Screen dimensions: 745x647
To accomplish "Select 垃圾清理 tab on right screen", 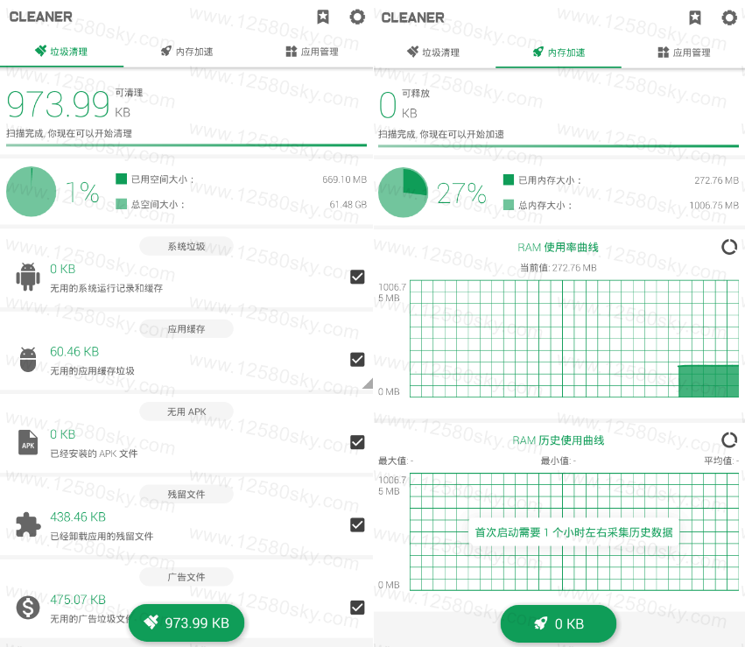I will click(433, 52).
